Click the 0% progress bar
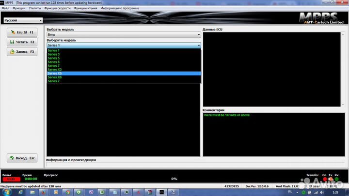This screenshot has width=349, height=196. (x=174, y=179)
